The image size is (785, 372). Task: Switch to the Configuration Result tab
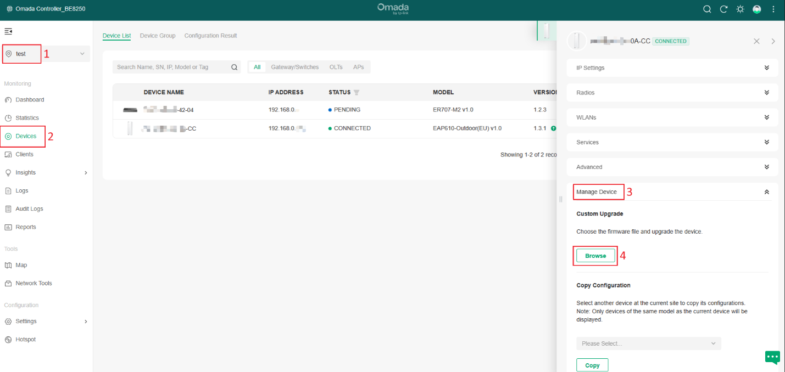pyautogui.click(x=210, y=36)
